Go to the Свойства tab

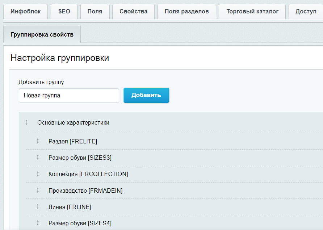[x=133, y=12]
